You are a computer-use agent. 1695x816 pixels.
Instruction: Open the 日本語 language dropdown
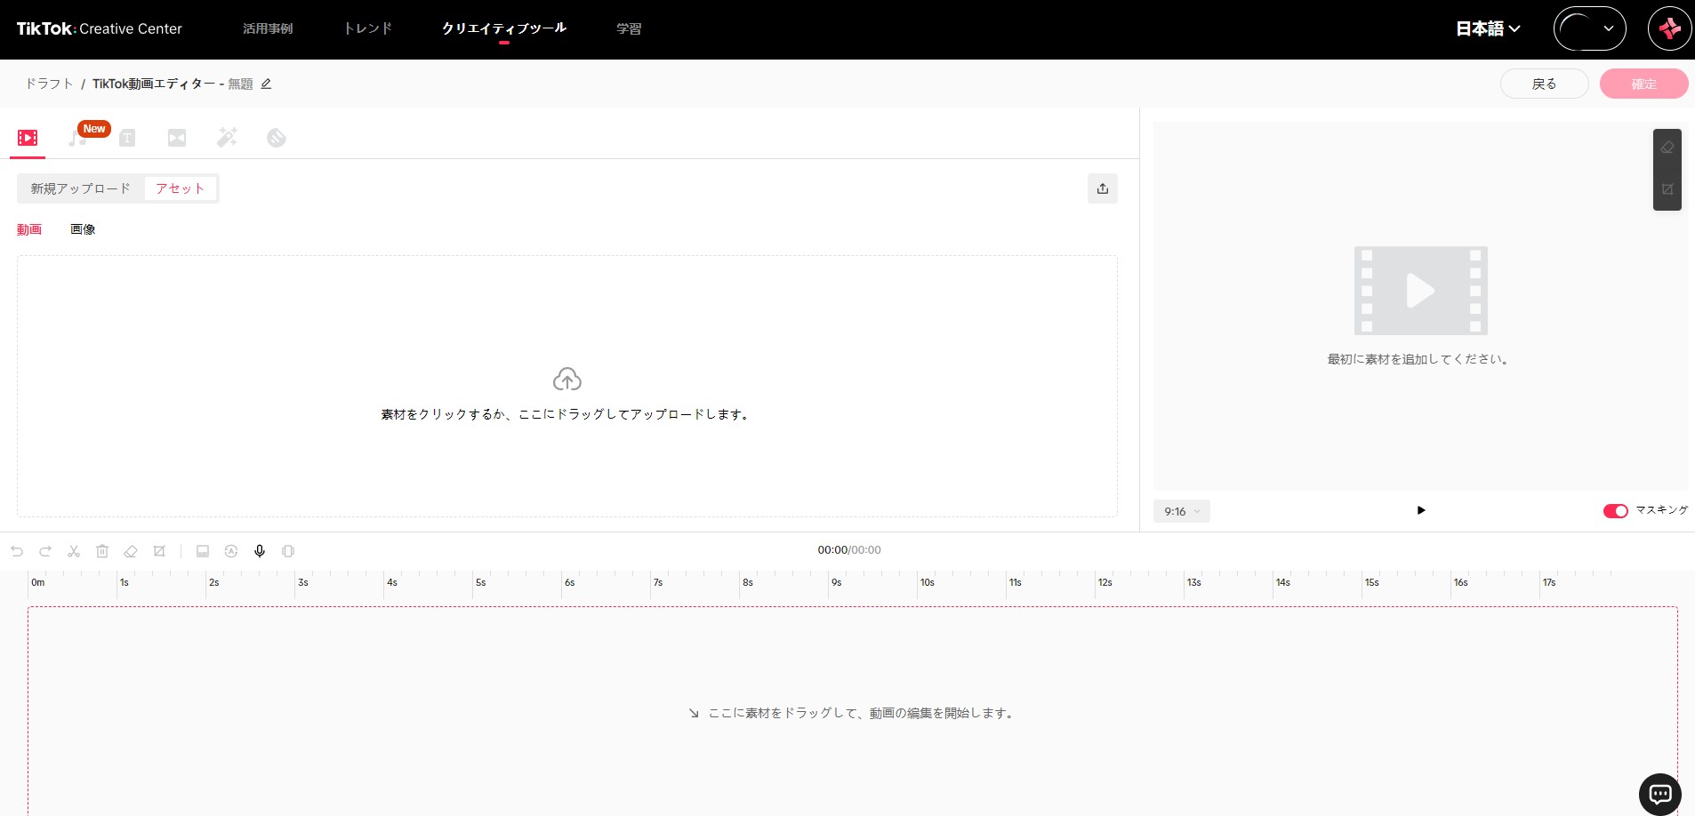click(1486, 28)
